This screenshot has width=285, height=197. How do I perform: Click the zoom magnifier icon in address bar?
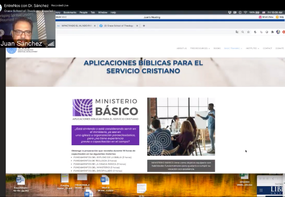[243, 32]
